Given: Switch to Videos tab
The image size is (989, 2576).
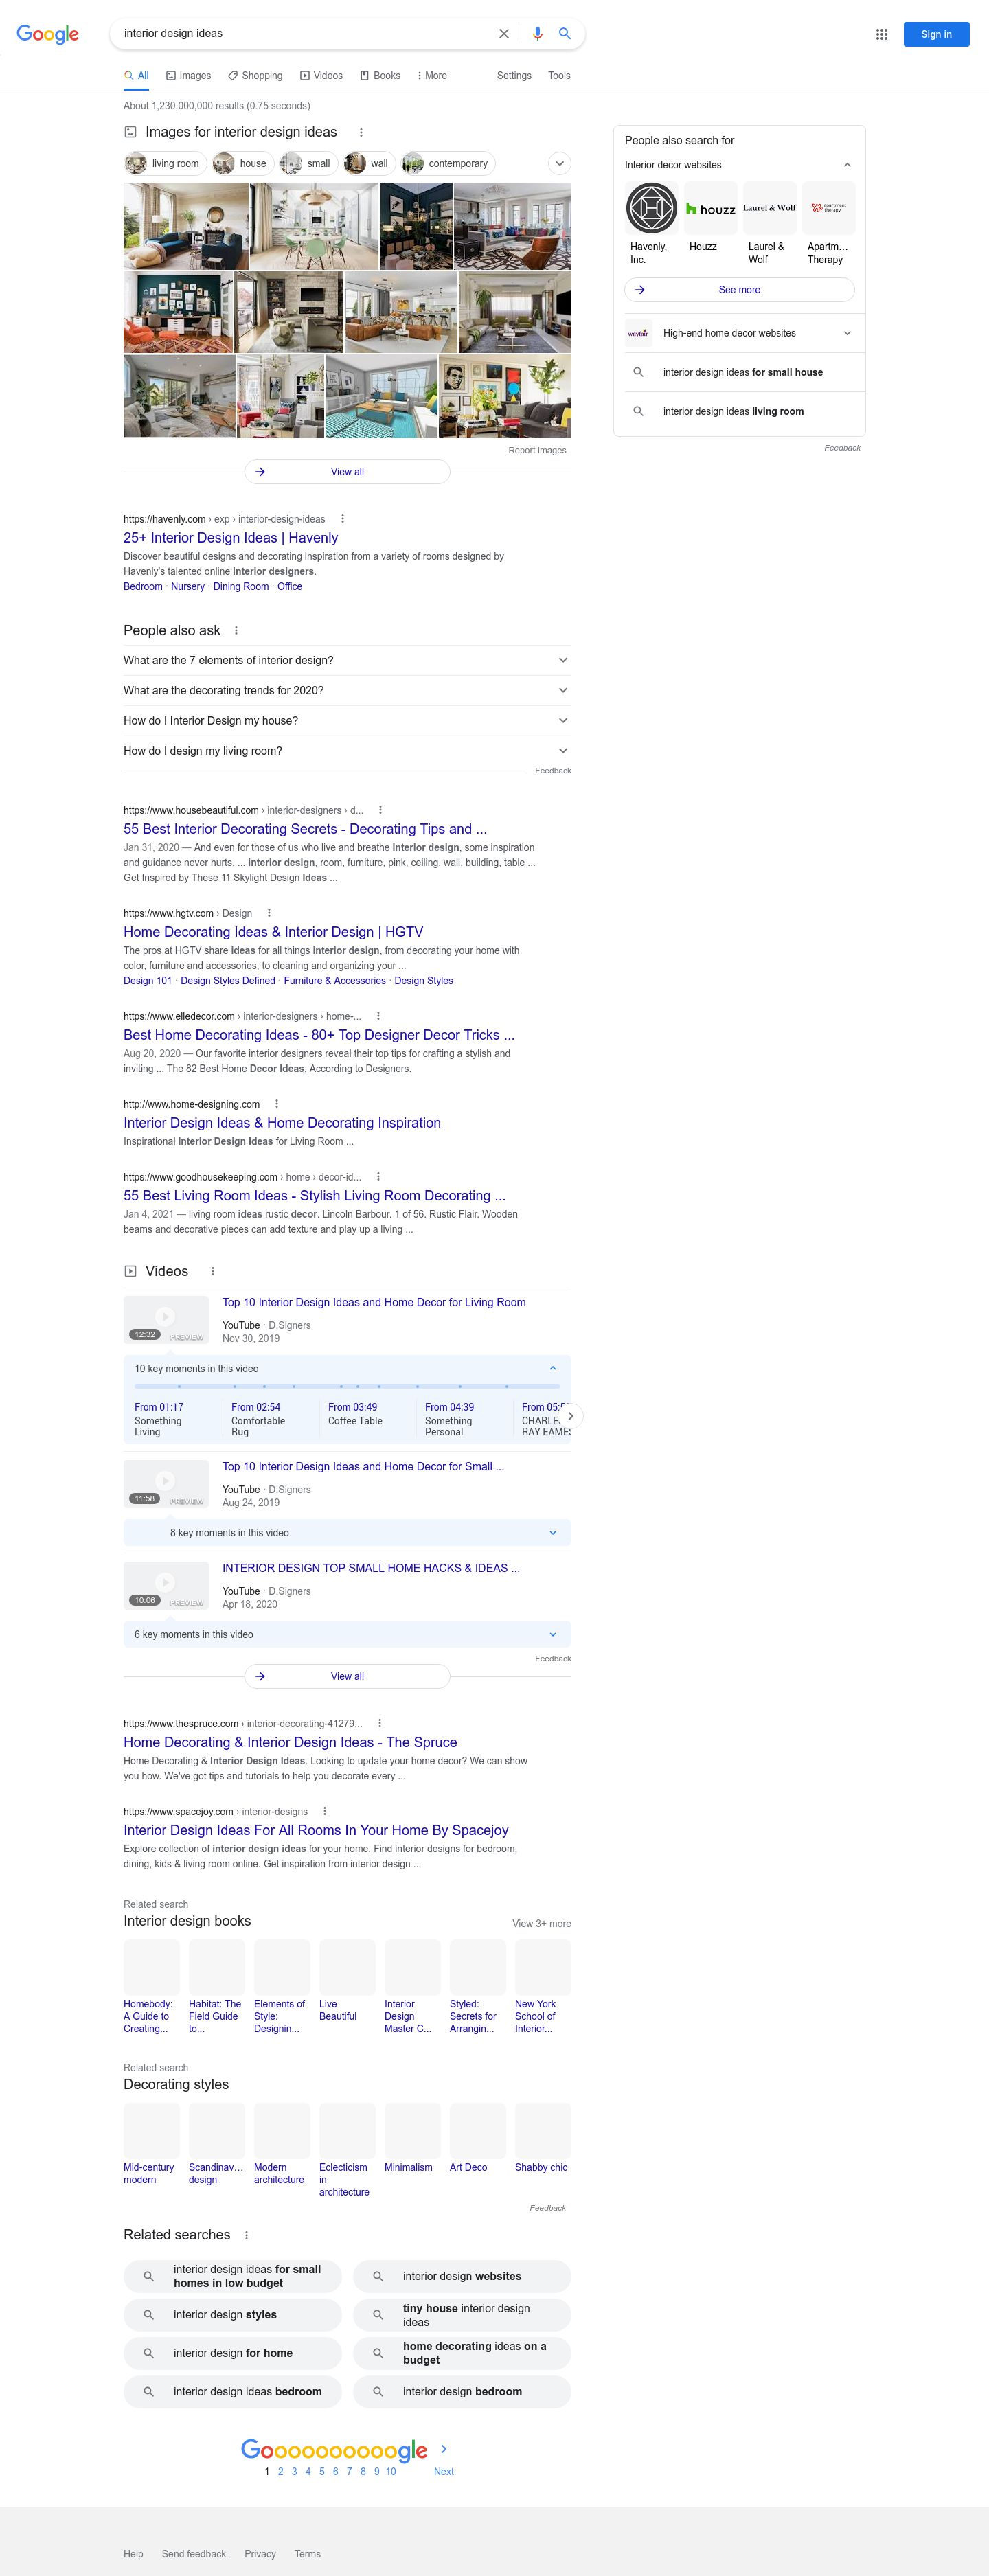Looking at the screenshot, I should (321, 76).
